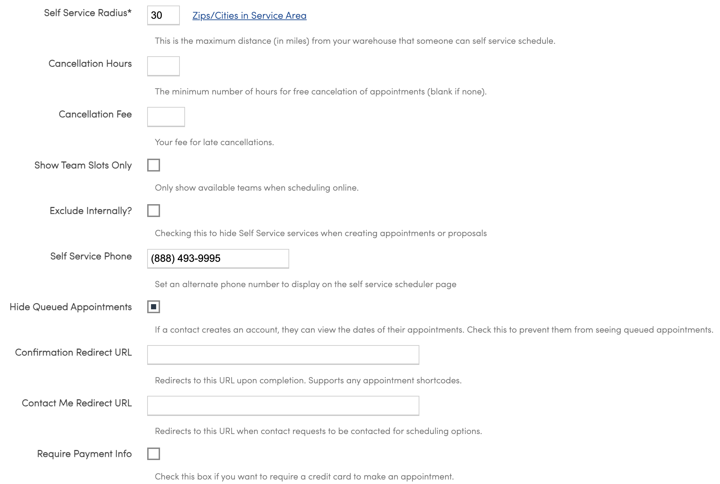
Task: Click the Confirmation Redirect URL label
Action: (73, 352)
